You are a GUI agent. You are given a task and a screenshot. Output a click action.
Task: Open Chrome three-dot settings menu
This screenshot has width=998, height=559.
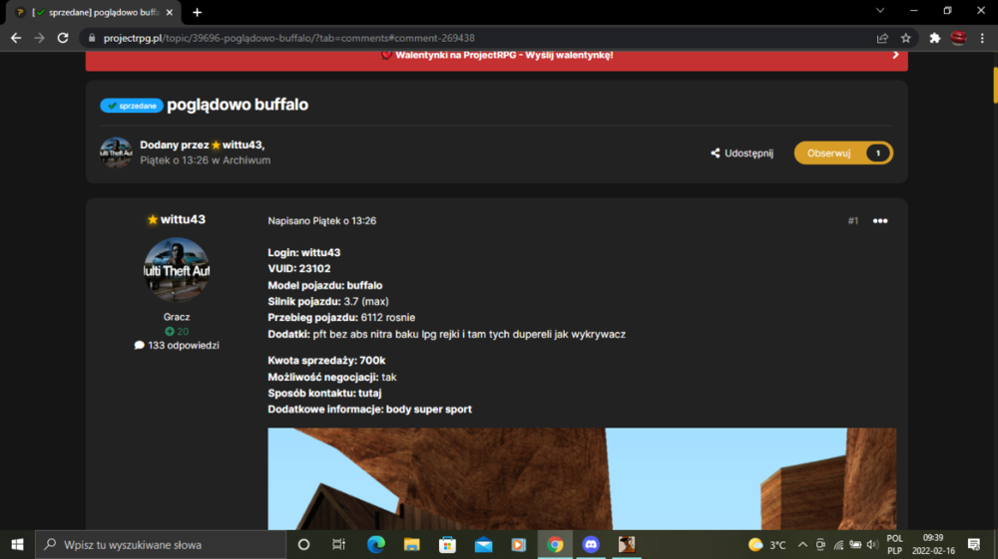point(982,38)
